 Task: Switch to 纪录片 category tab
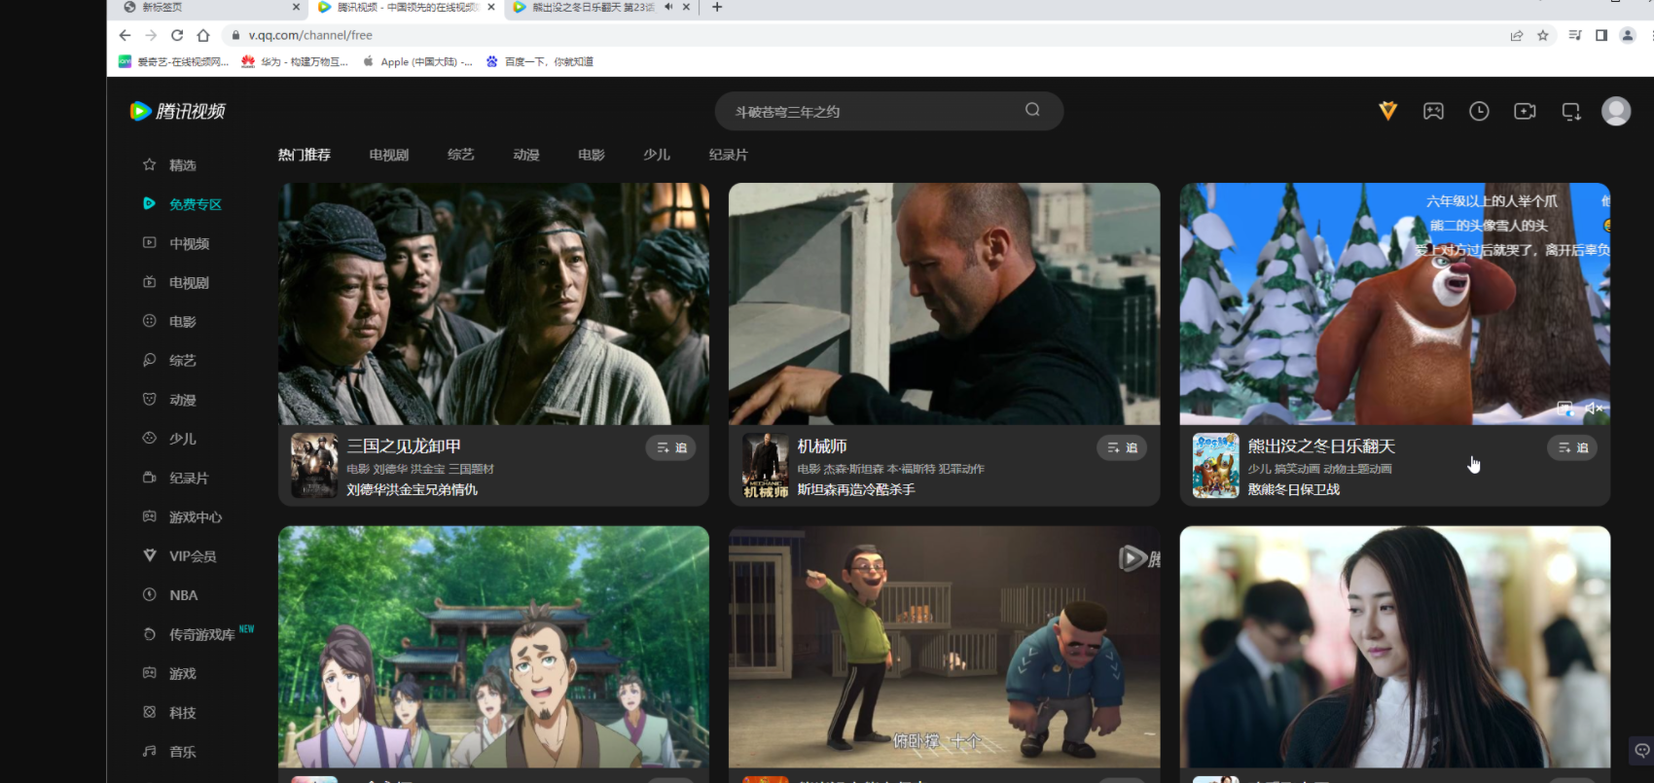729,155
